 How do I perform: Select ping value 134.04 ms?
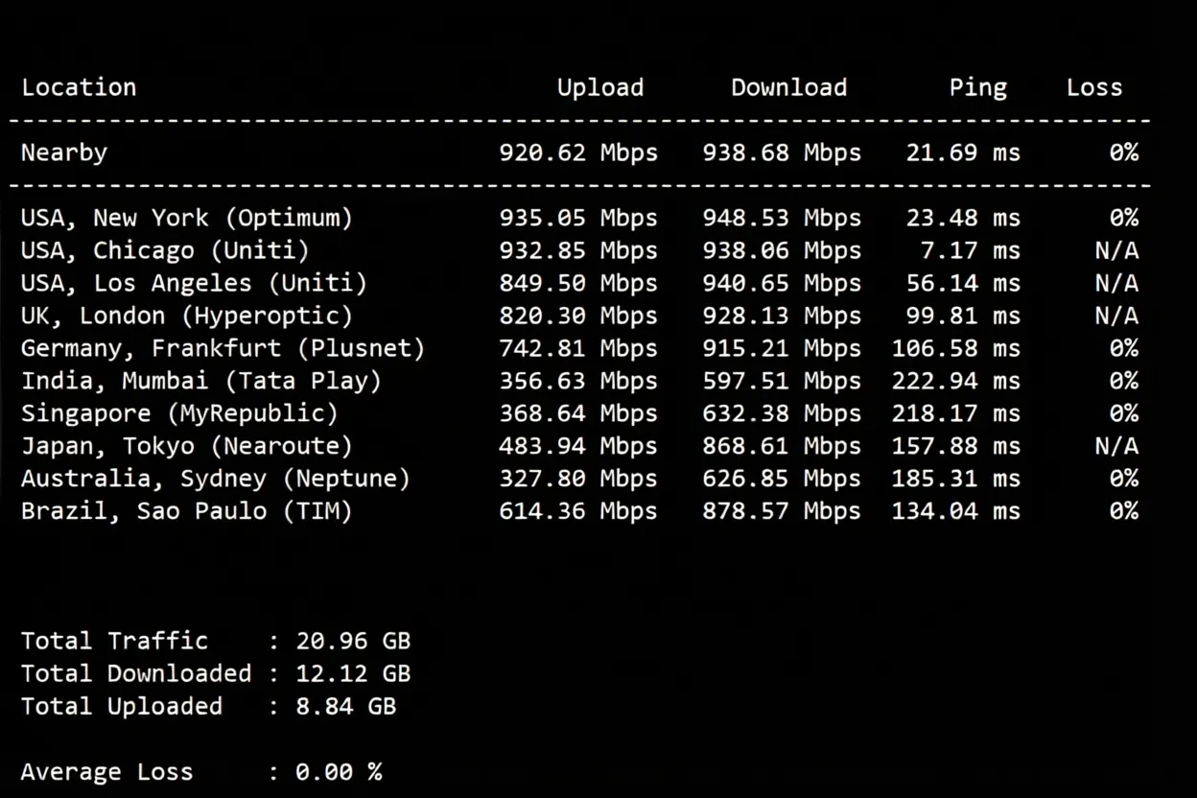[x=956, y=511]
